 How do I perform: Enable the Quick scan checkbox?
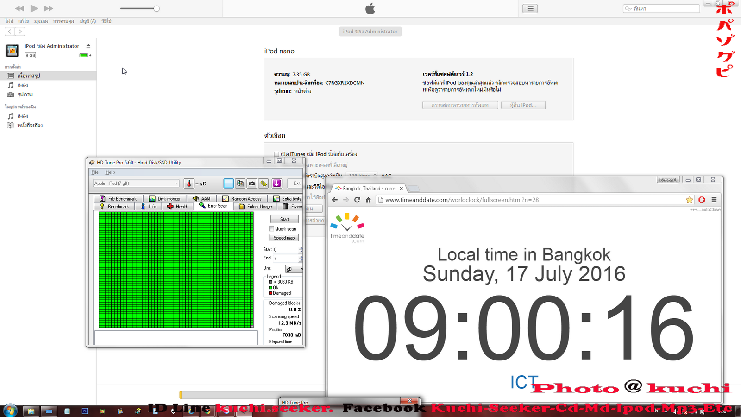point(272,229)
